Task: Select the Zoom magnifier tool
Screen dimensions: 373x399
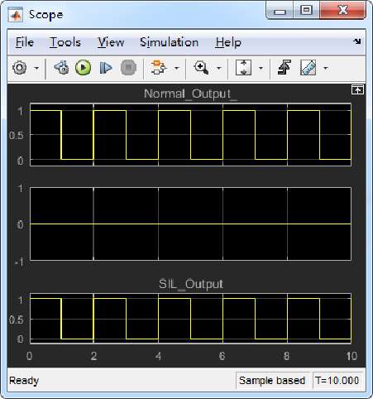Action: 201,68
